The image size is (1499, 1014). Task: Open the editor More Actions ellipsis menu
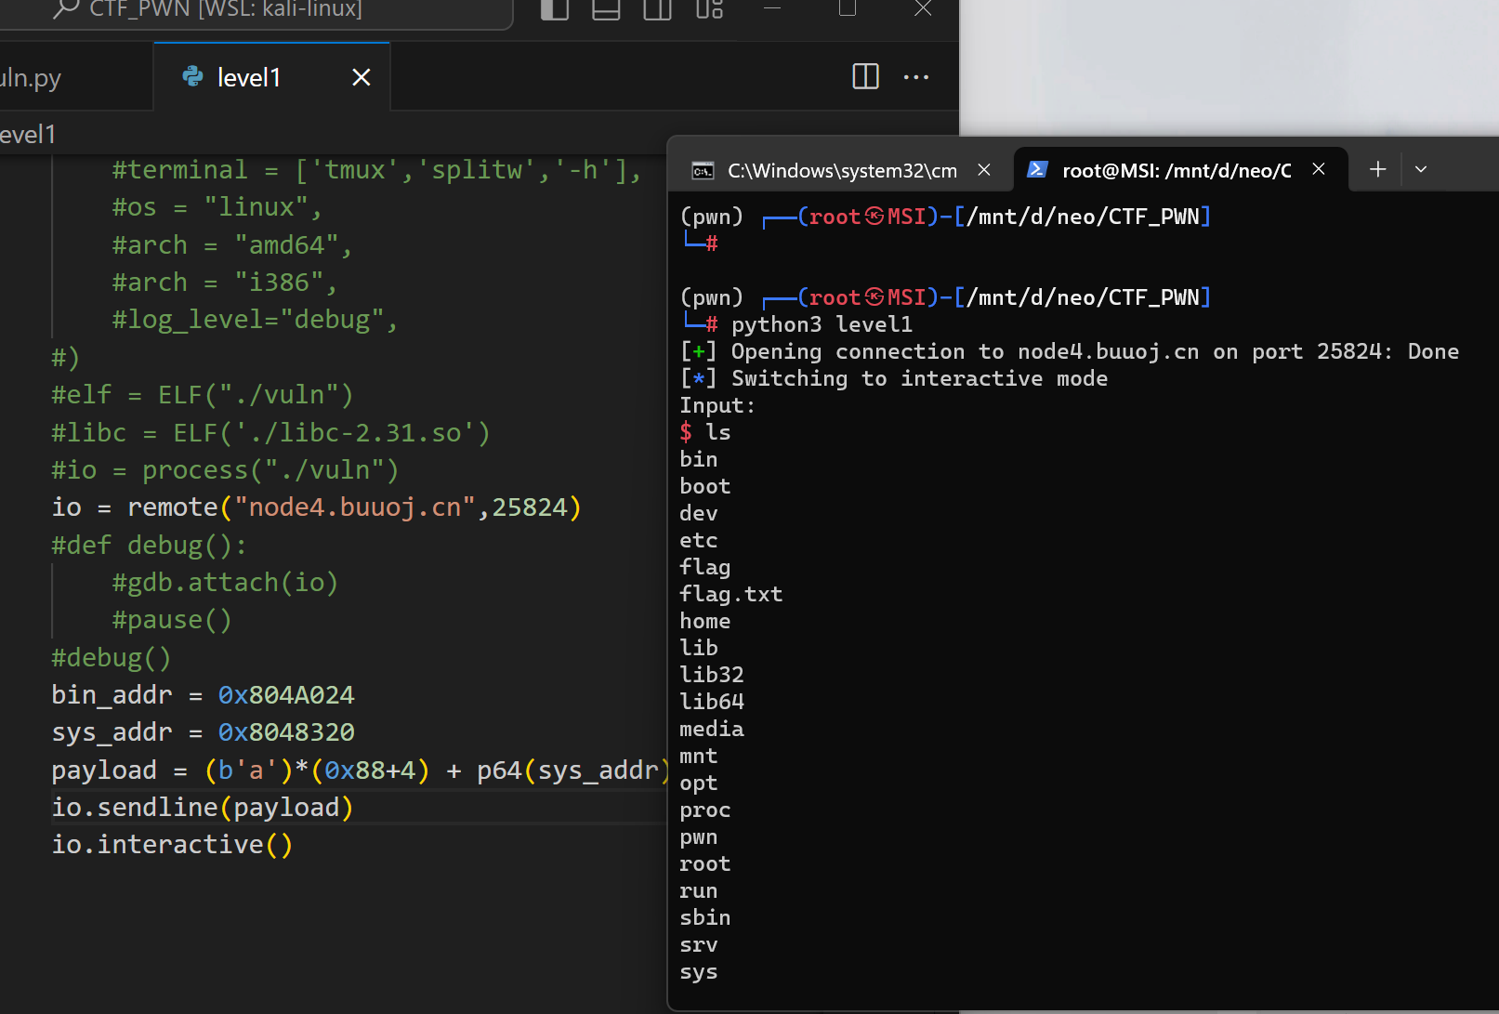tap(916, 77)
